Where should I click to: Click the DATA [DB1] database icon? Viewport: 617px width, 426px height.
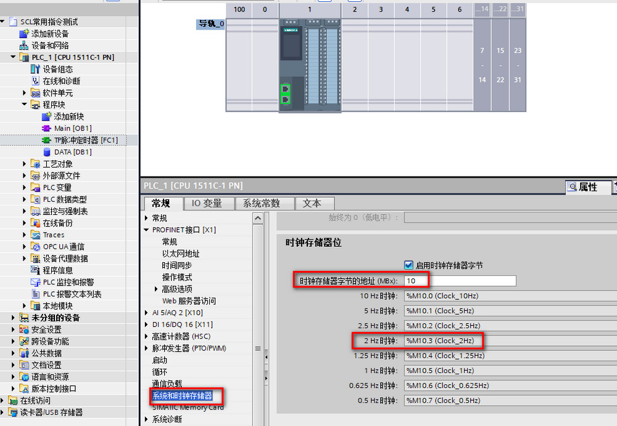click(x=47, y=152)
